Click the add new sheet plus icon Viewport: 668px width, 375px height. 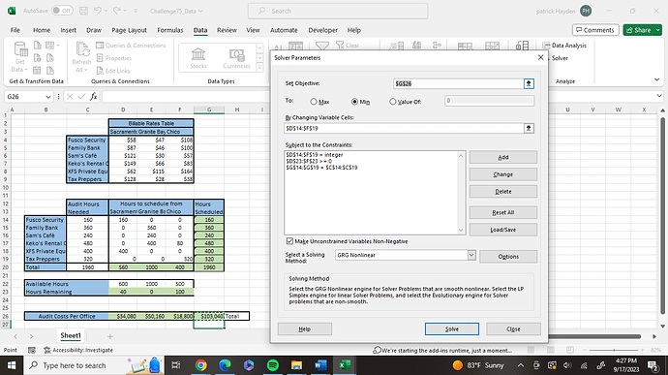(x=110, y=336)
